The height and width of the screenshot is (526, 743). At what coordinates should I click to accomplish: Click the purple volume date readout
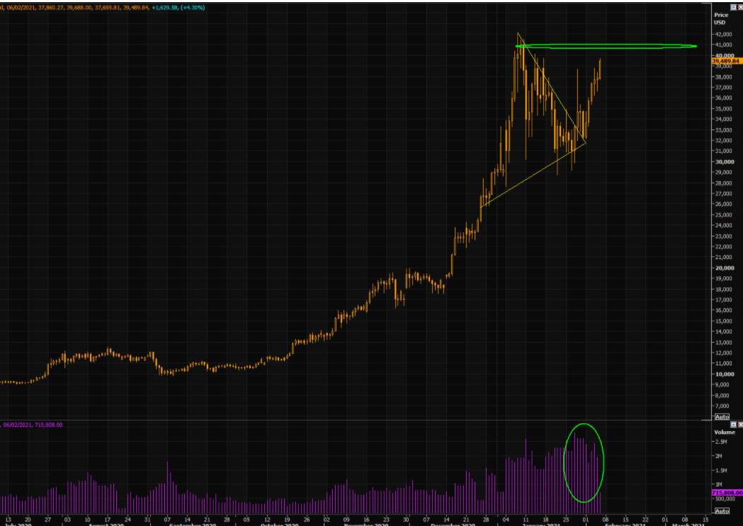tap(32, 425)
